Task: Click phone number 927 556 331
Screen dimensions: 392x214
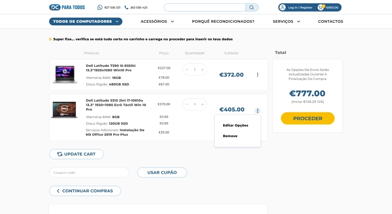Action: (112, 8)
